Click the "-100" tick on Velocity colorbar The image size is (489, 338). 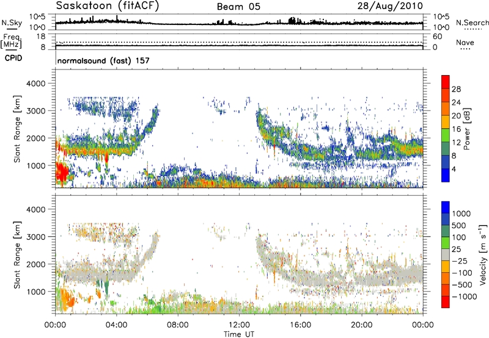(x=462, y=273)
